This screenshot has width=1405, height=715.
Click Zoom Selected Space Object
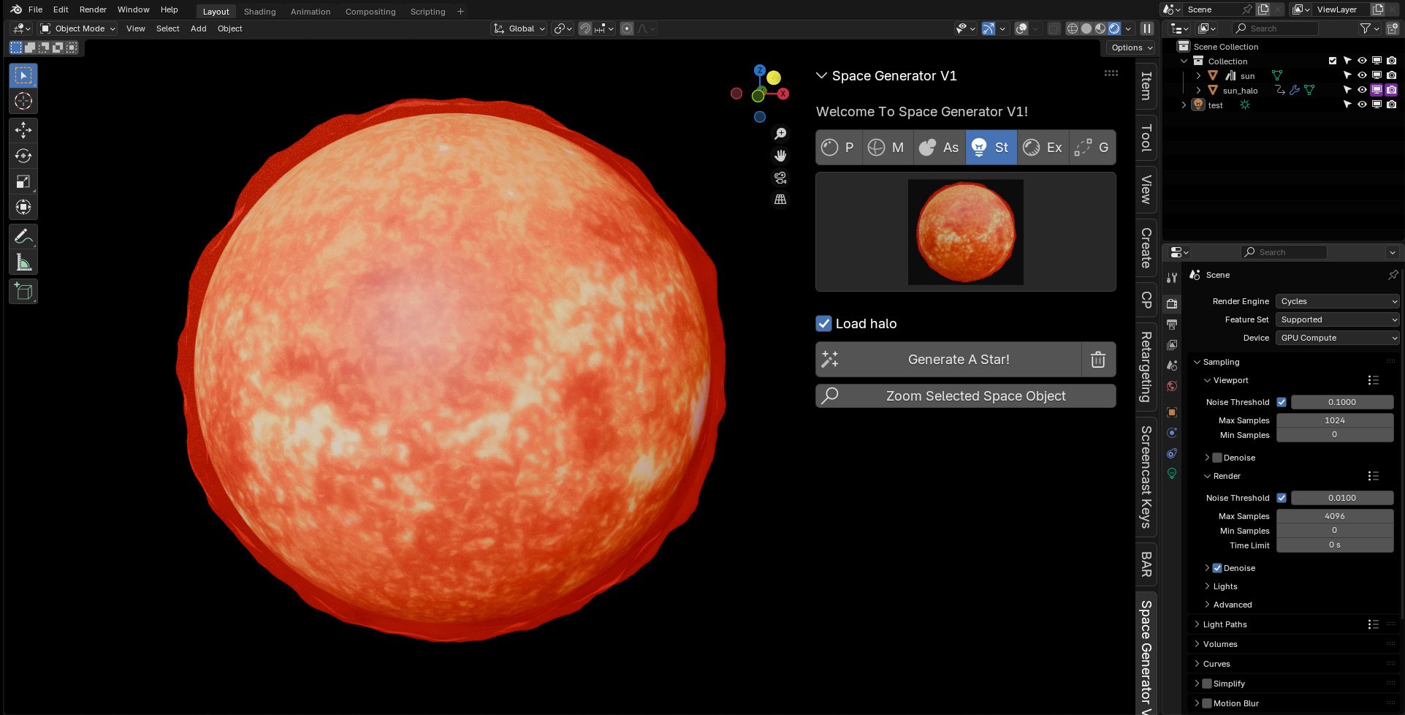coord(965,396)
